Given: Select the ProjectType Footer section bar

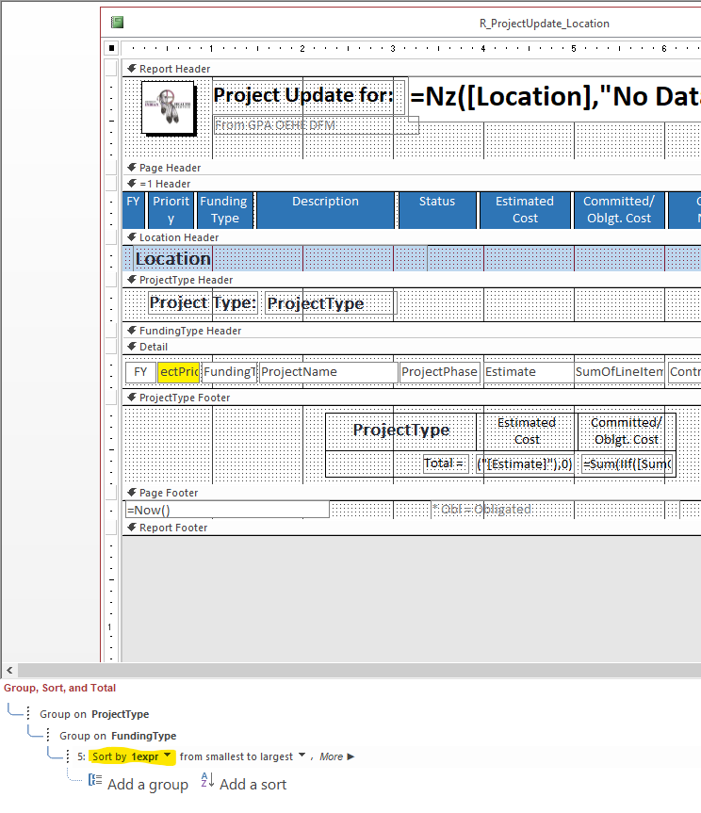Looking at the screenshot, I should tap(412, 398).
